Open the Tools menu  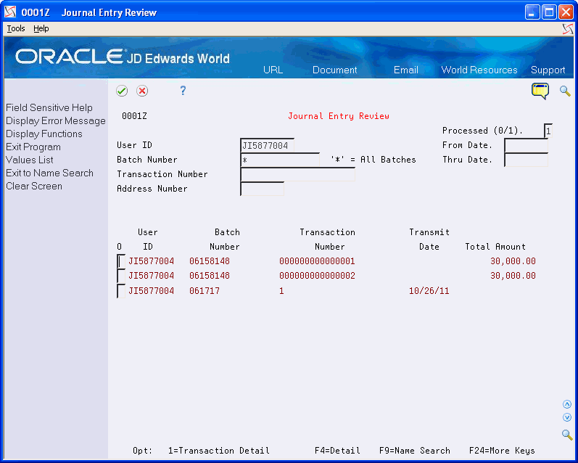(x=16, y=28)
